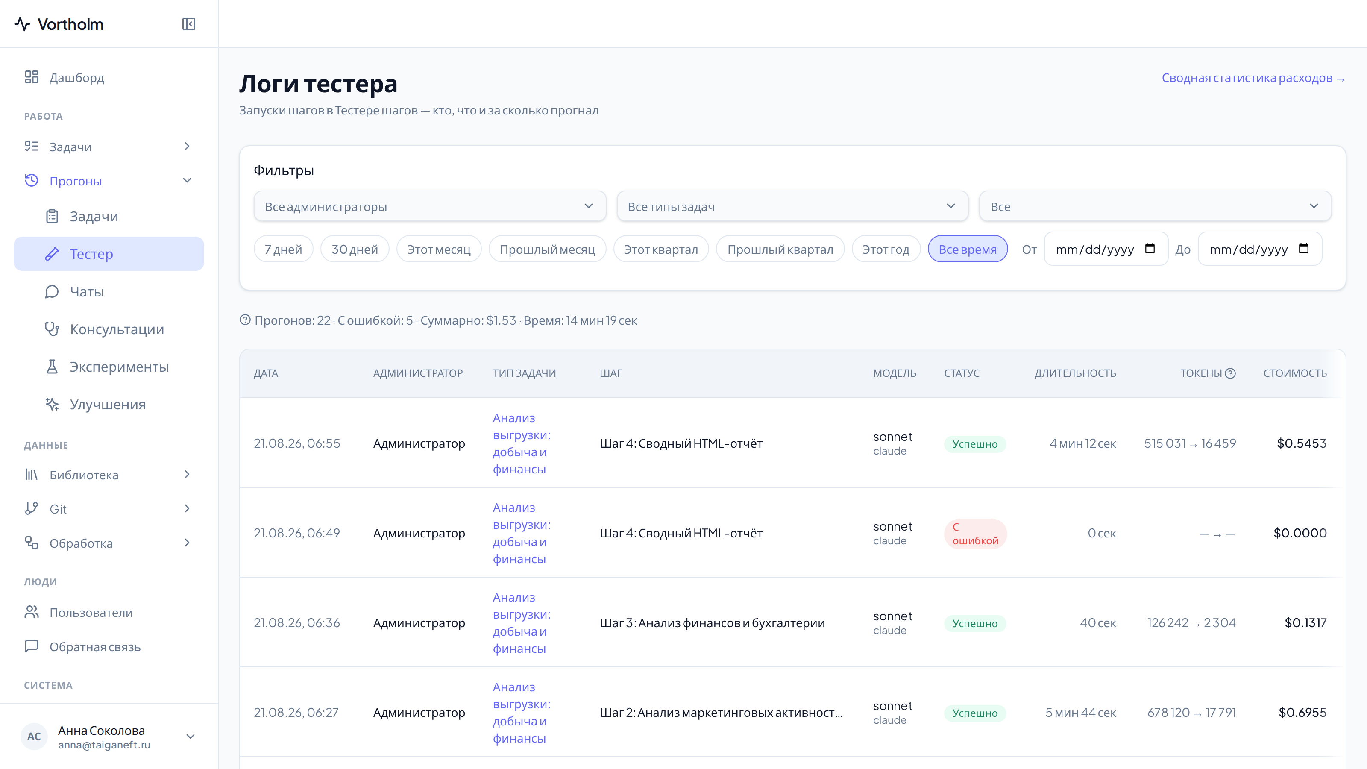
Task: Open calendar picker in До date field
Action: [x=1304, y=249]
